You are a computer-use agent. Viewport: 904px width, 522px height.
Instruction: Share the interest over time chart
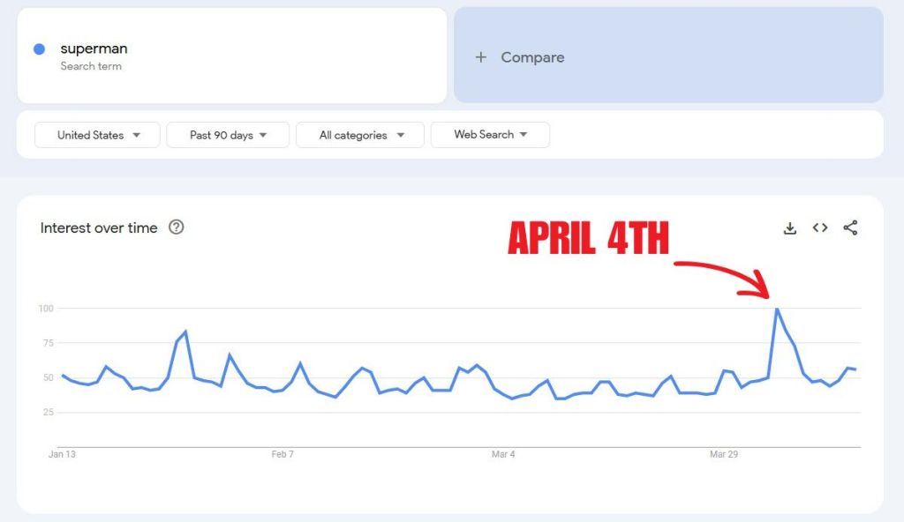[850, 228]
